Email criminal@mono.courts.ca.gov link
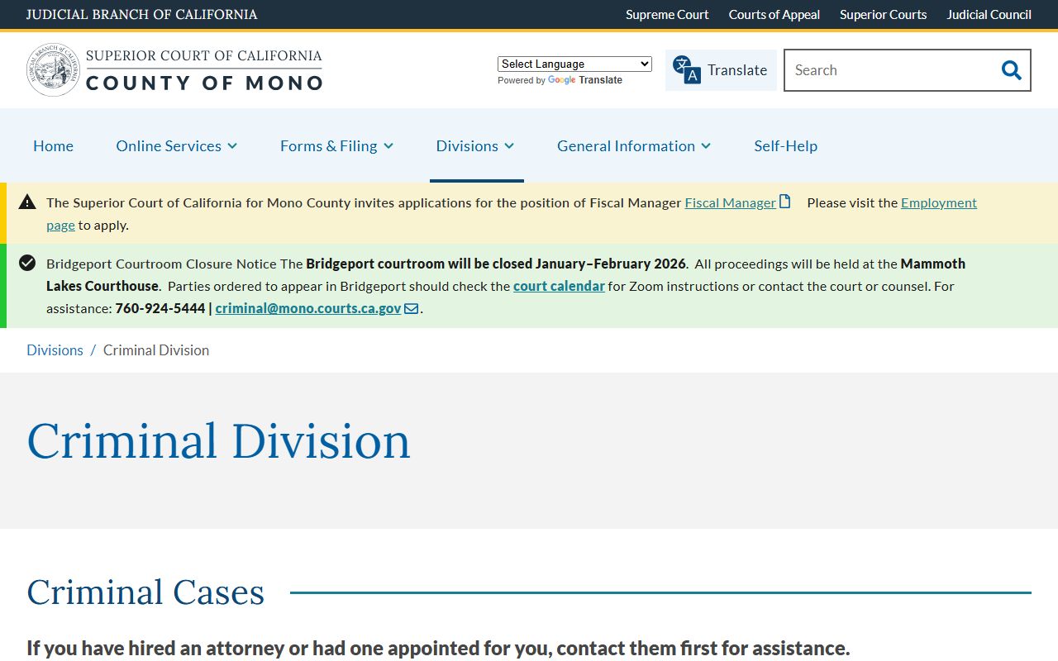Viewport: 1058px width, 661px height. coord(308,308)
